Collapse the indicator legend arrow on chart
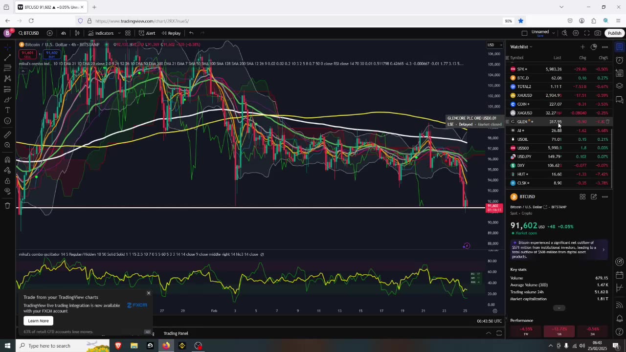Image resolution: width=626 pixels, height=352 pixels. 22,71
